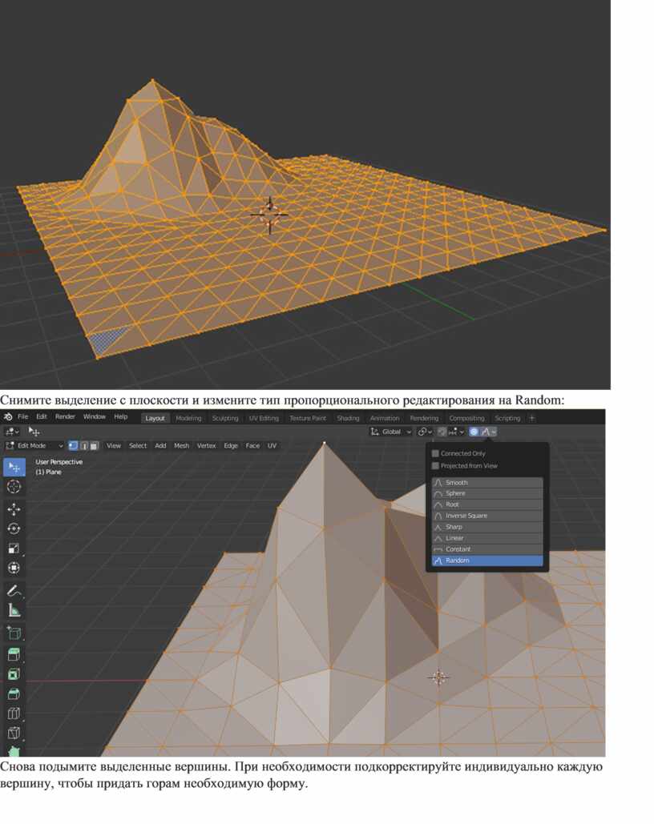Select the Cursor tool
This screenshot has height=824, width=654.
14,487
